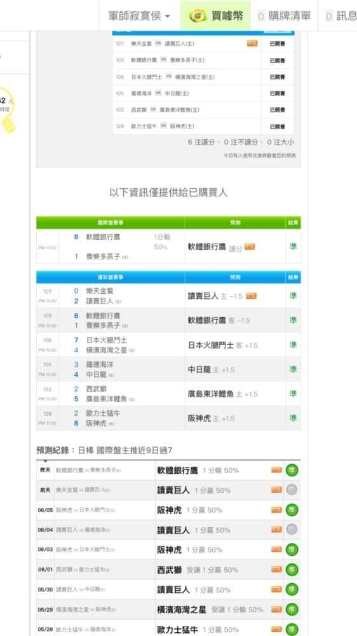Viewport: 357px width, 636px height.
Task: Click 中日龍 主 +1.5 prediction
Action: pos(211,370)
